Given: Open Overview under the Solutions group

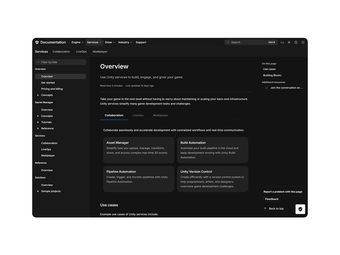Looking at the screenshot, I should (x=47, y=185).
